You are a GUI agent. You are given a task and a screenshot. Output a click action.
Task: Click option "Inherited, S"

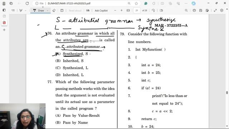pos(69,61)
